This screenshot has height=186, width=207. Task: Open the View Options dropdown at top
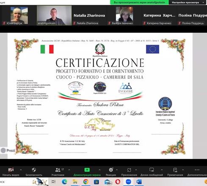tap(188, 3)
